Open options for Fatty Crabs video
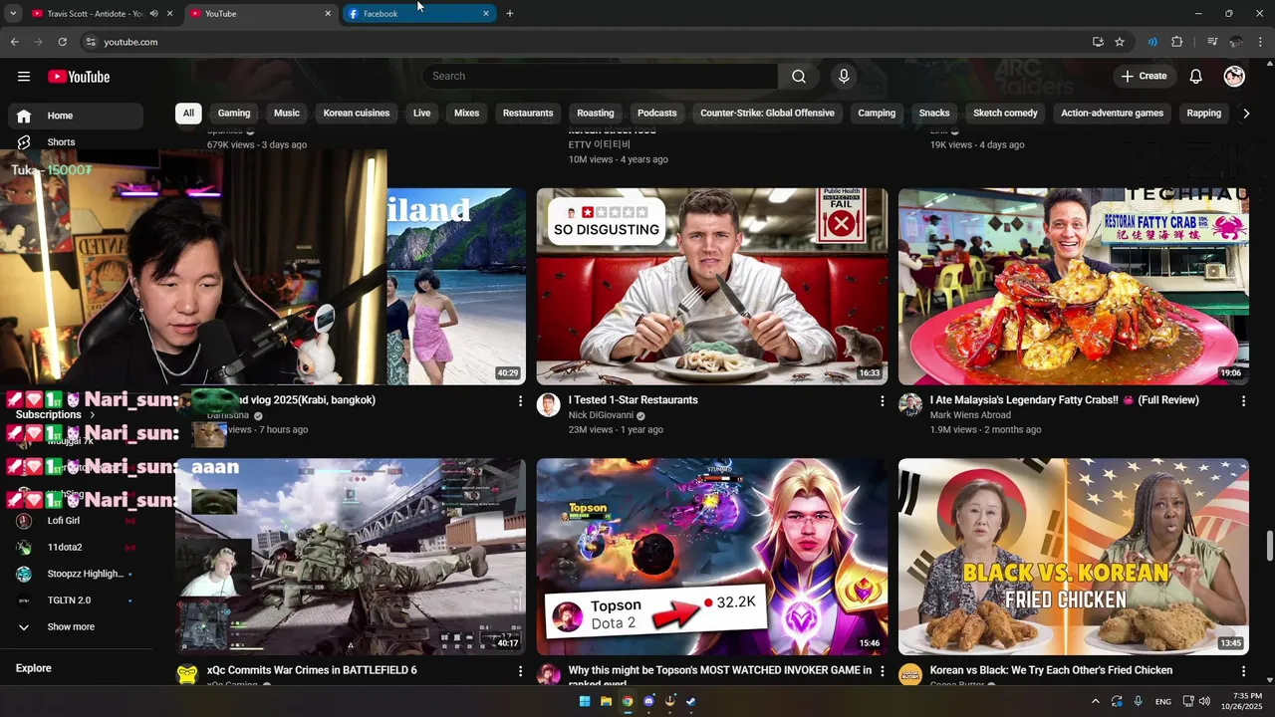The width and height of the screenshot is (1275, 717). [1243, 400]
